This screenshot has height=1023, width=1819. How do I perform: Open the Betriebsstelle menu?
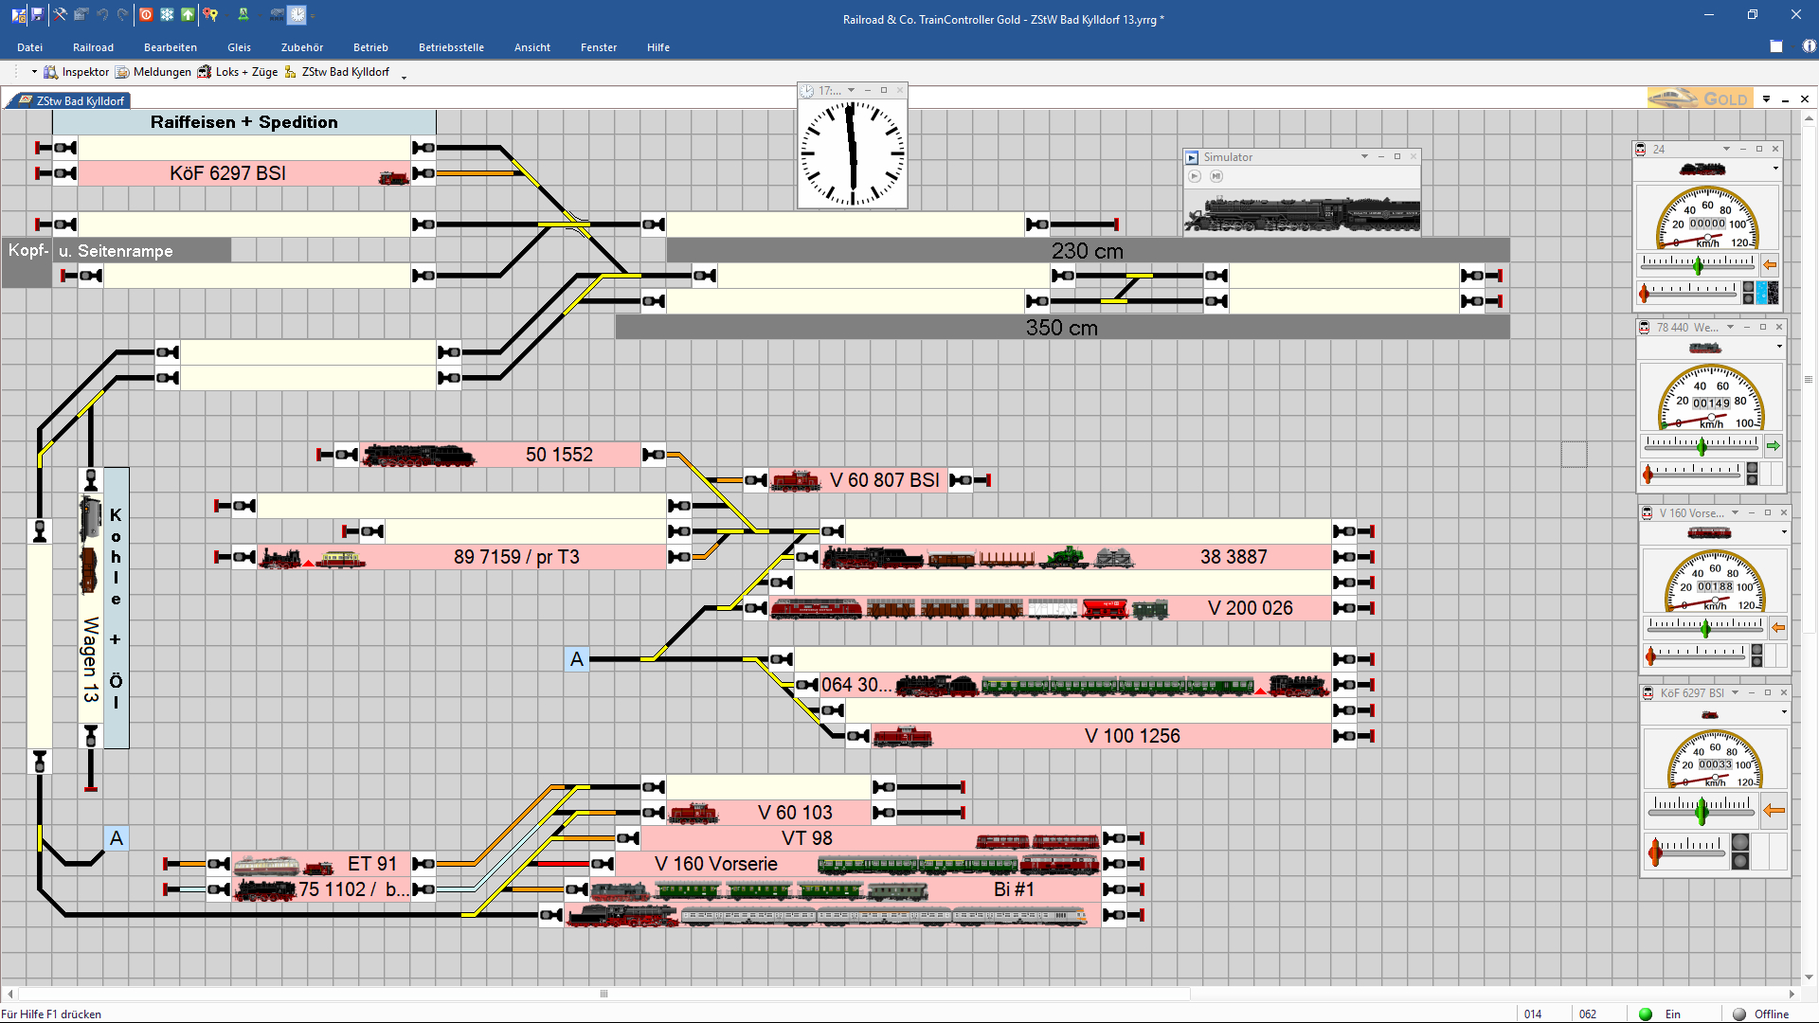click(x=451, y=47)
